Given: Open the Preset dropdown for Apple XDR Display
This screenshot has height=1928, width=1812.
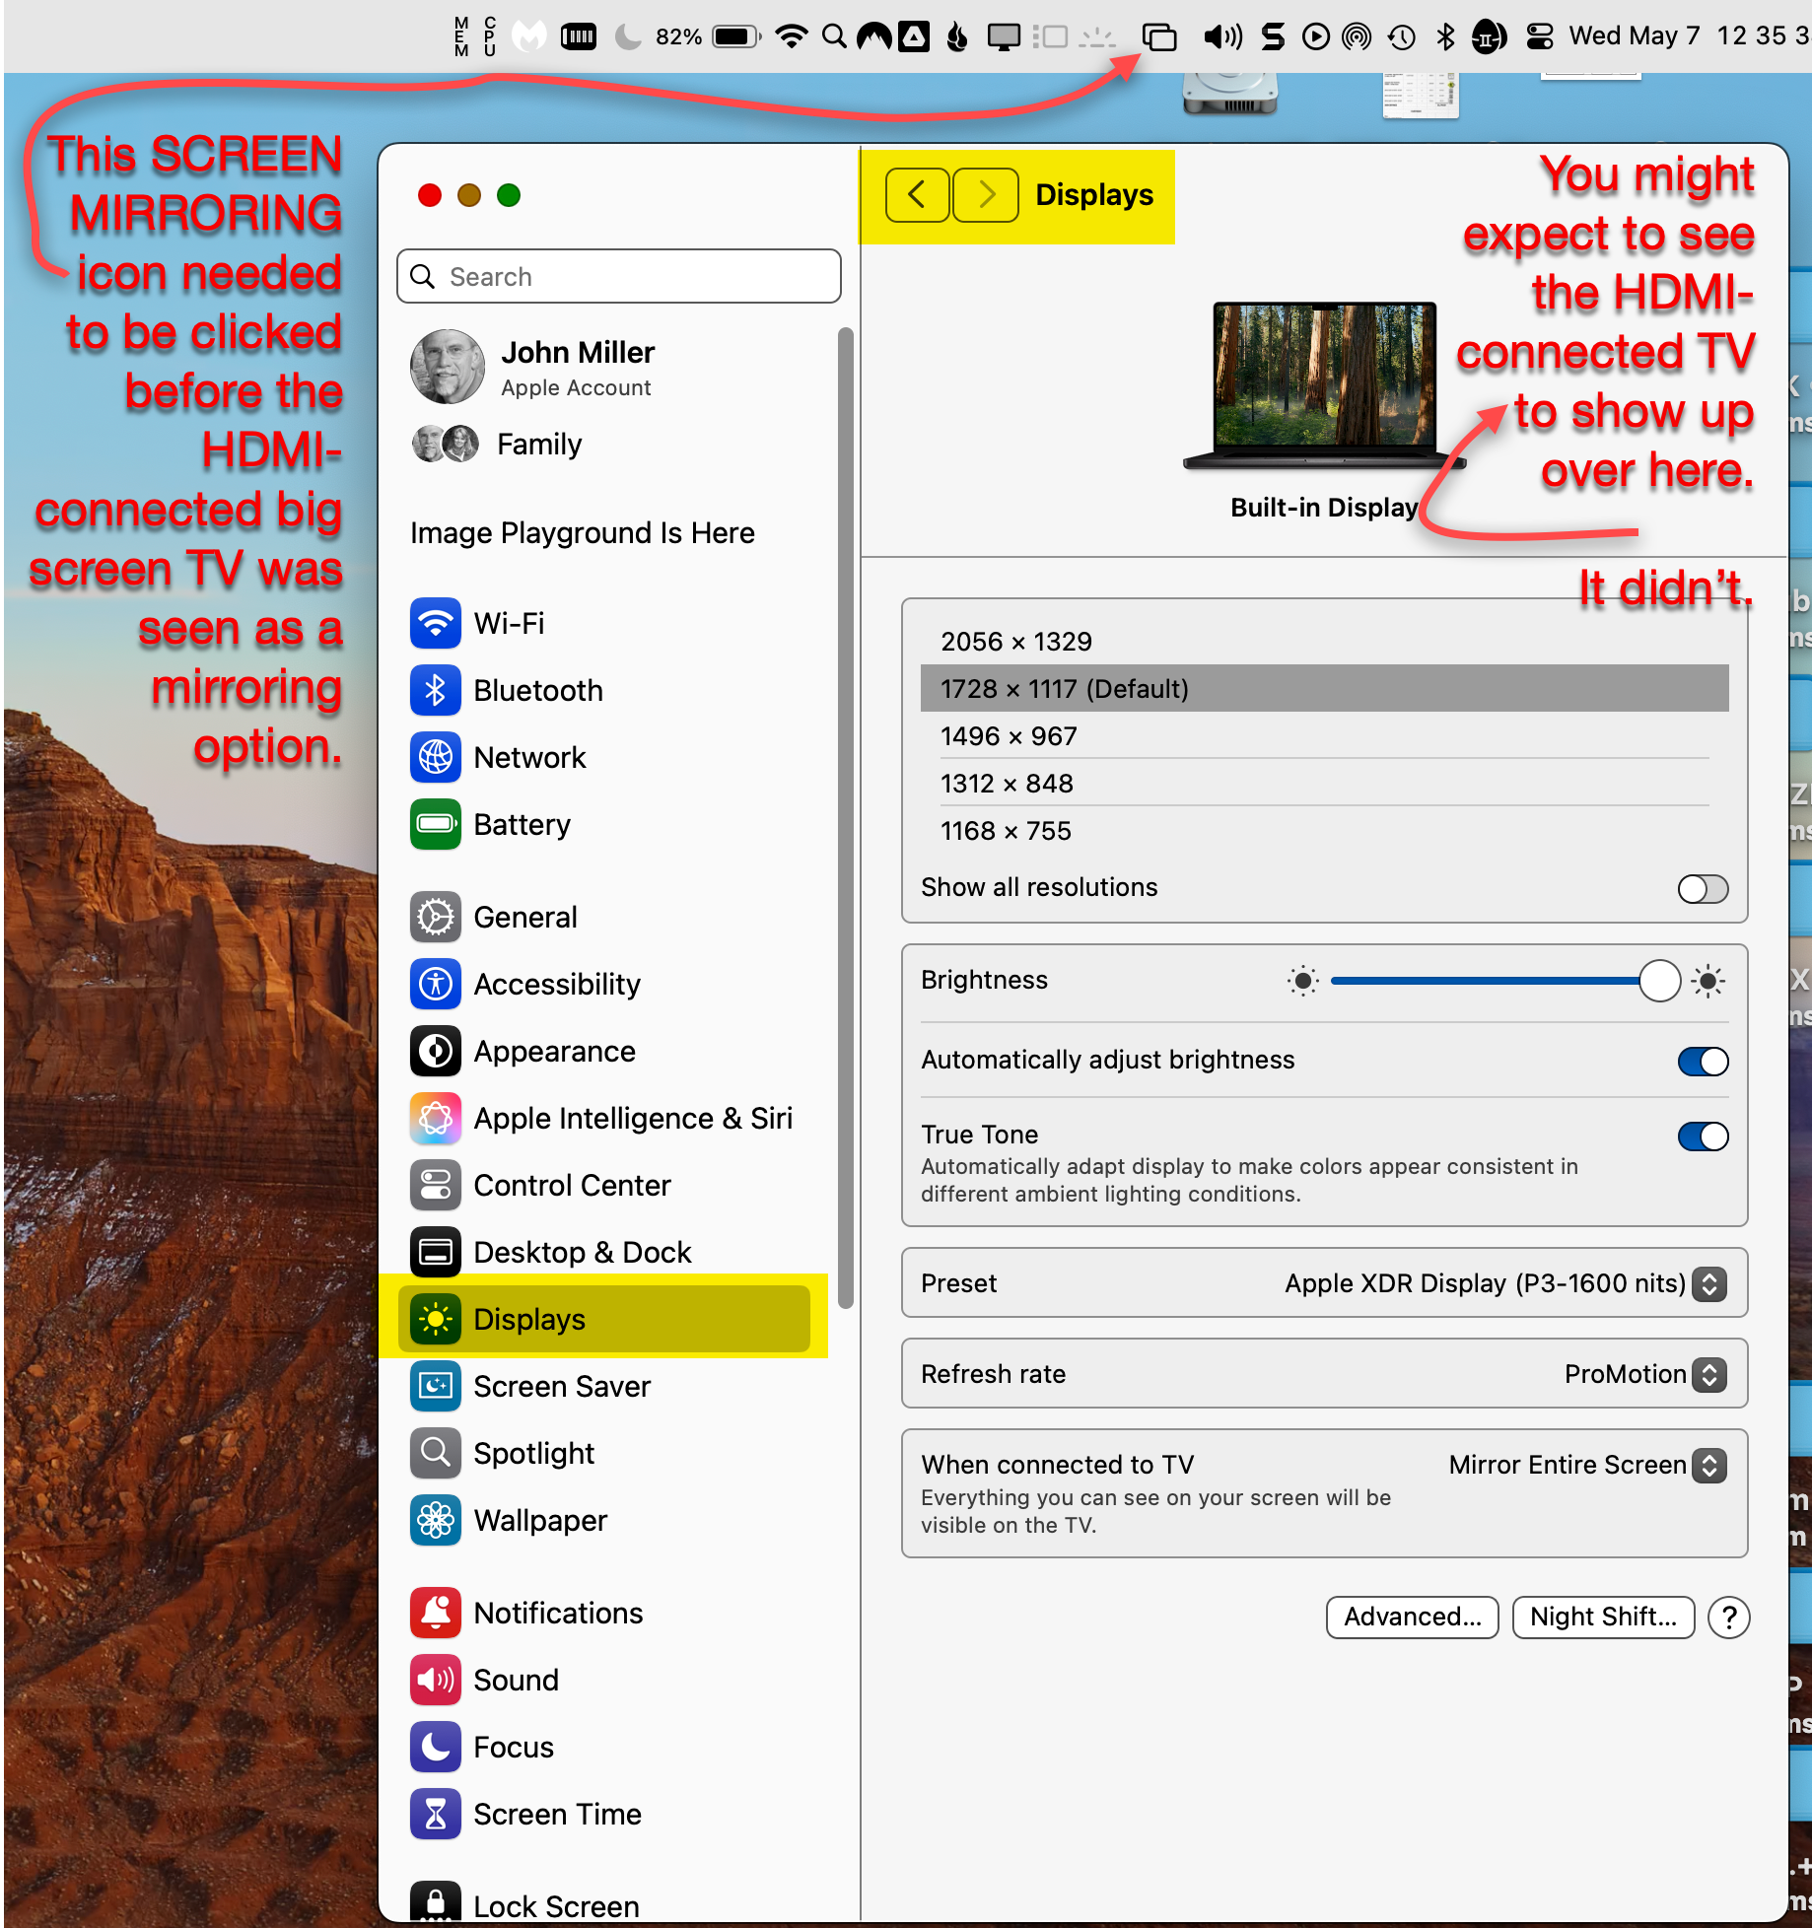Looking at the screenshot, I should click(1709, 1283).
